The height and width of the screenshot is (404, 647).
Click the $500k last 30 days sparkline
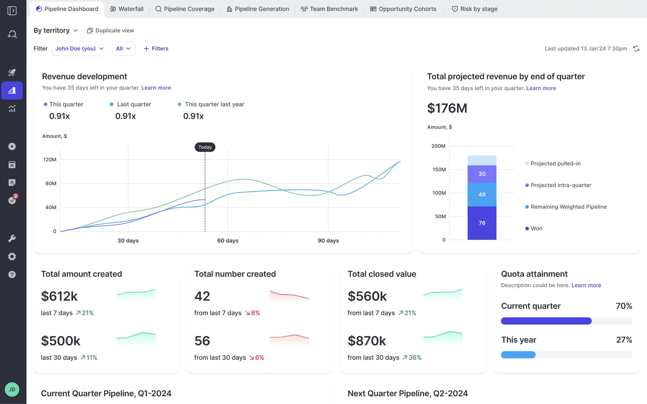pyautogui.click(x=136, y=338)
